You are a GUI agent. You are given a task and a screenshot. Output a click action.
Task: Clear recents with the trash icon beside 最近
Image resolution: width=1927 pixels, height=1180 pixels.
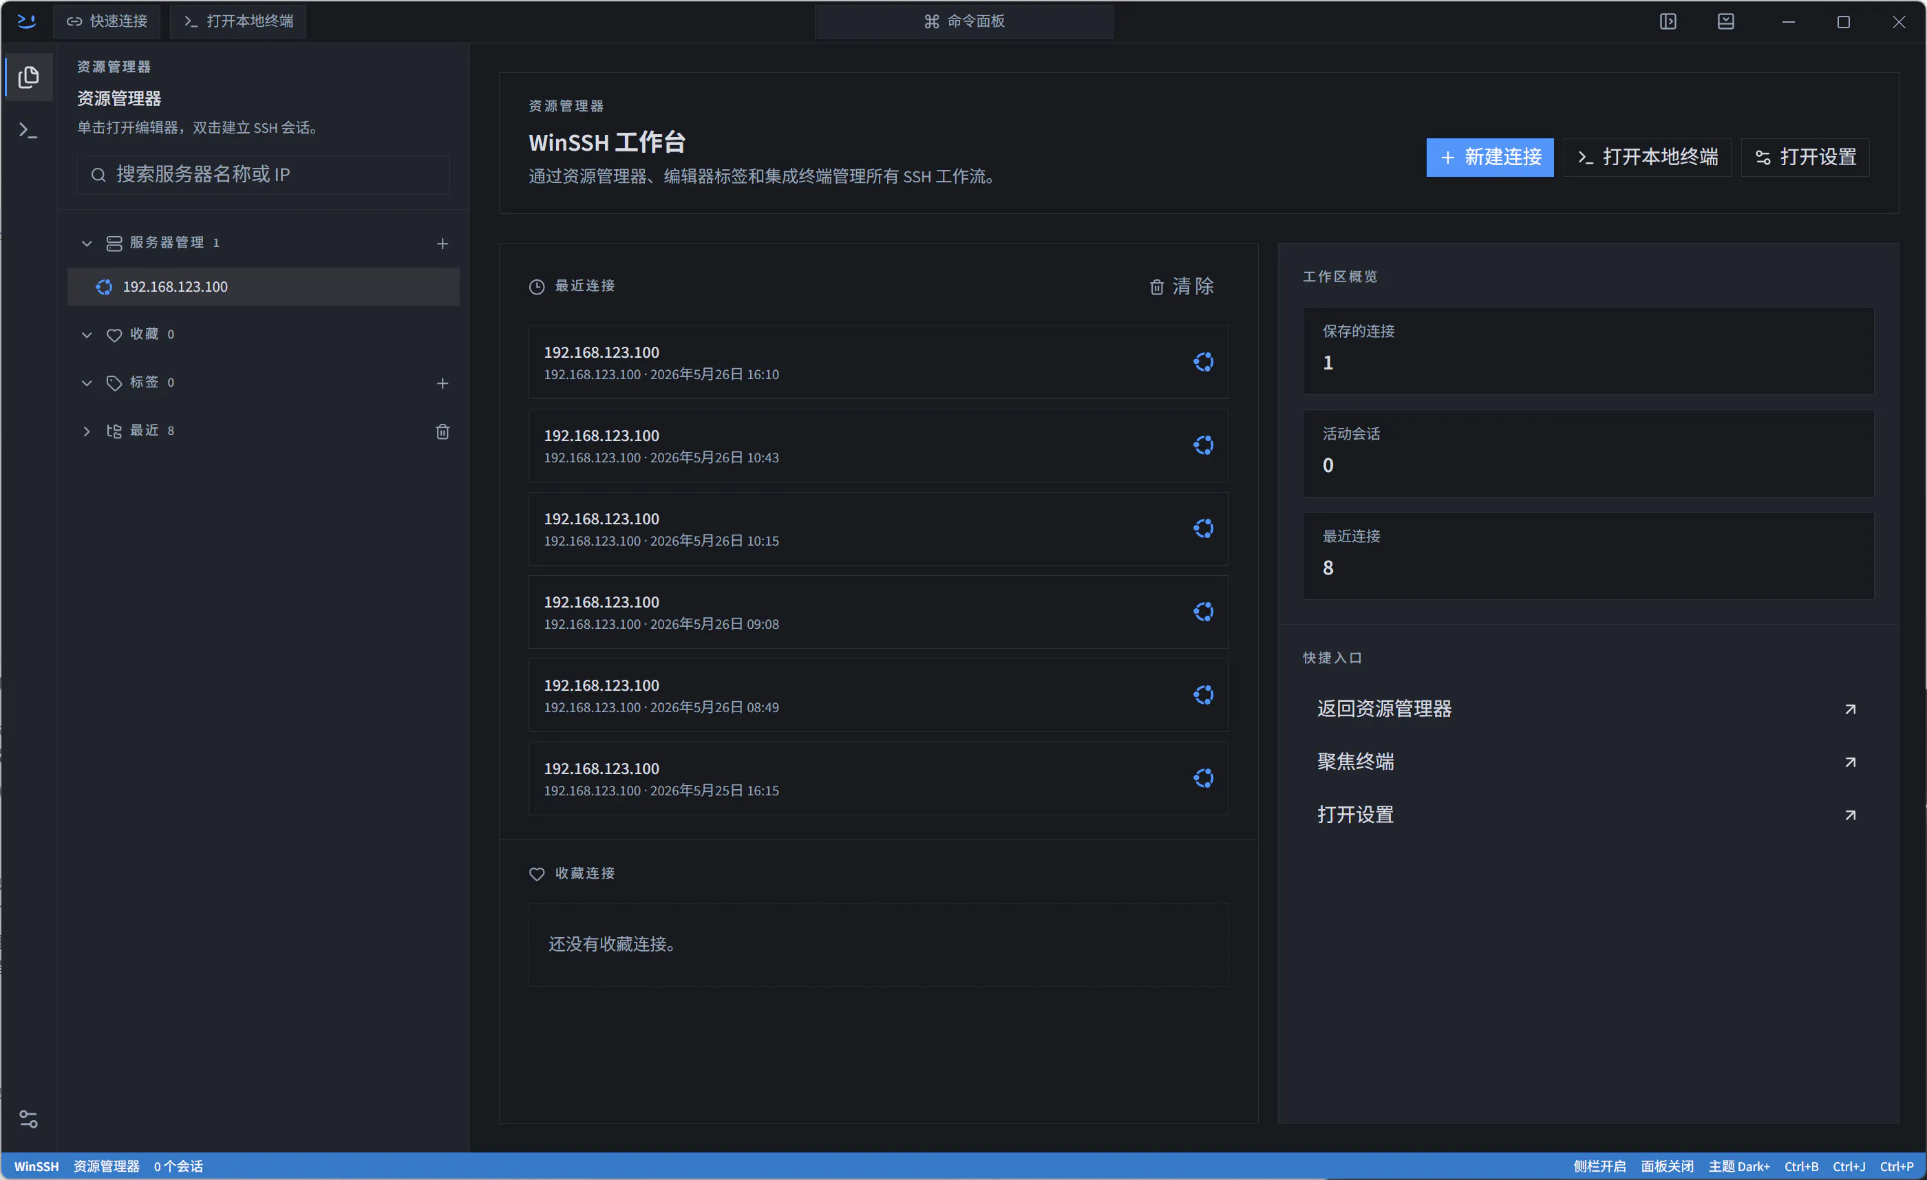443,431
